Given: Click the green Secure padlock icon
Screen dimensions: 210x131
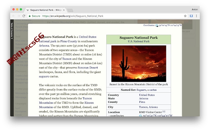Looking at the screenshot, I should click(x=30, y=16).
